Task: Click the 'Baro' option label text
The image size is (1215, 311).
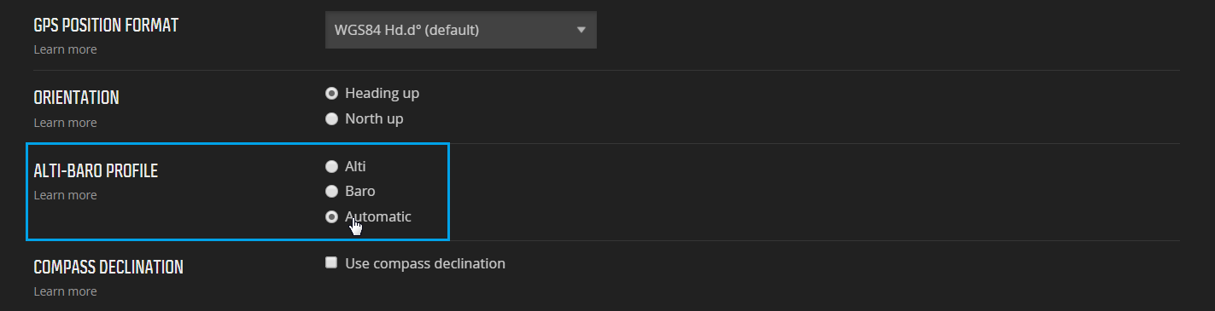Action: pyautogui.click(x=359, y=191)
